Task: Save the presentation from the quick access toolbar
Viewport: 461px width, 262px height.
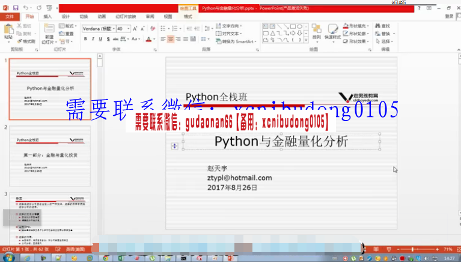Action: (16, 8)
